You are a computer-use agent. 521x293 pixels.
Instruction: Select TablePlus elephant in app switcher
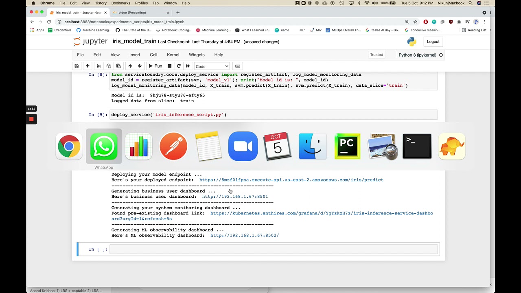click(452, 146)
